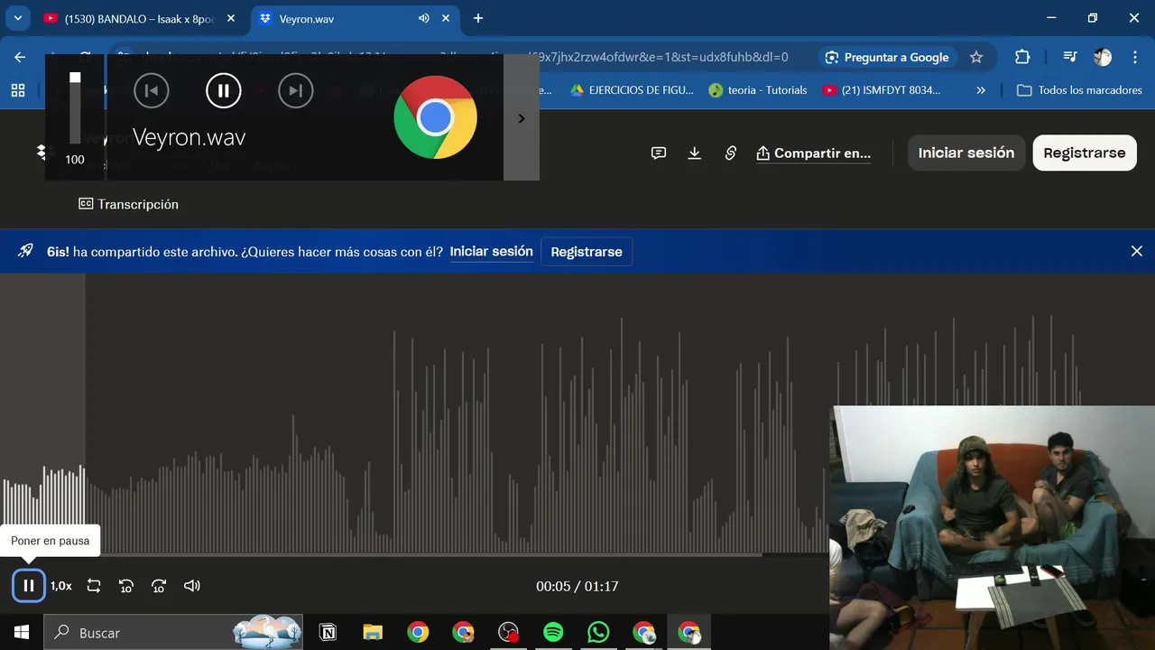1155x650 pixels.
Task: Rewind audio 10 seconds
Action: (x=126, y=586)
